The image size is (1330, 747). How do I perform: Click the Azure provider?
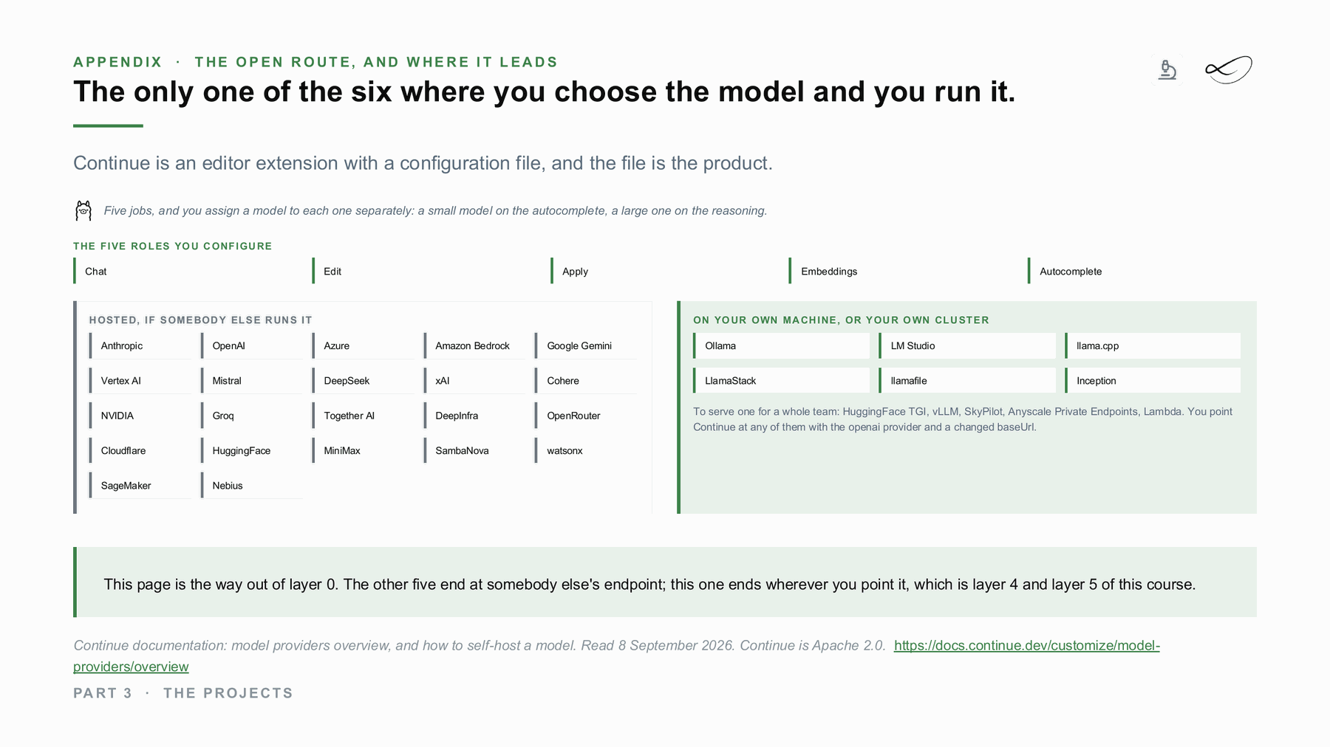[364, 345]
